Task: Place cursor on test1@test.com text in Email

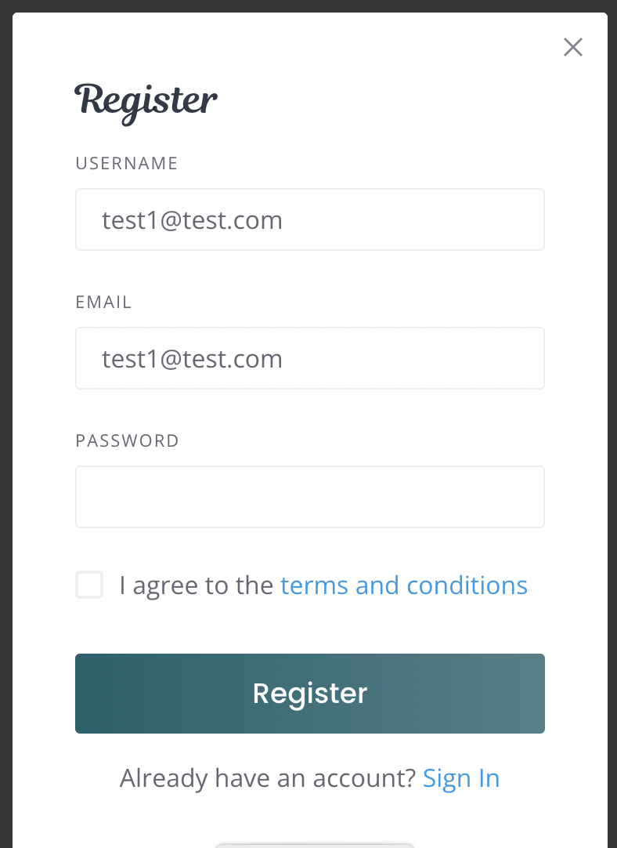Action: [x=193, y=359]
